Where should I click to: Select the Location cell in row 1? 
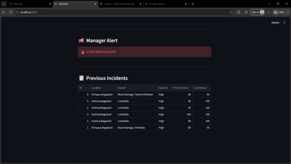tap(103, 128)
